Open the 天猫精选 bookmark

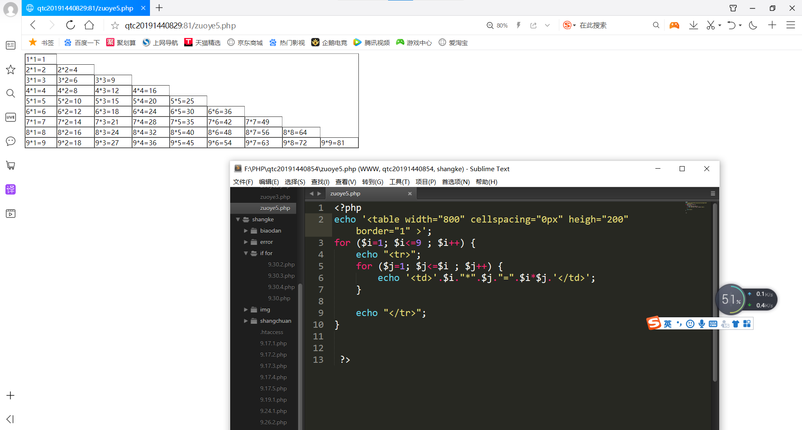tap(203, 43)
